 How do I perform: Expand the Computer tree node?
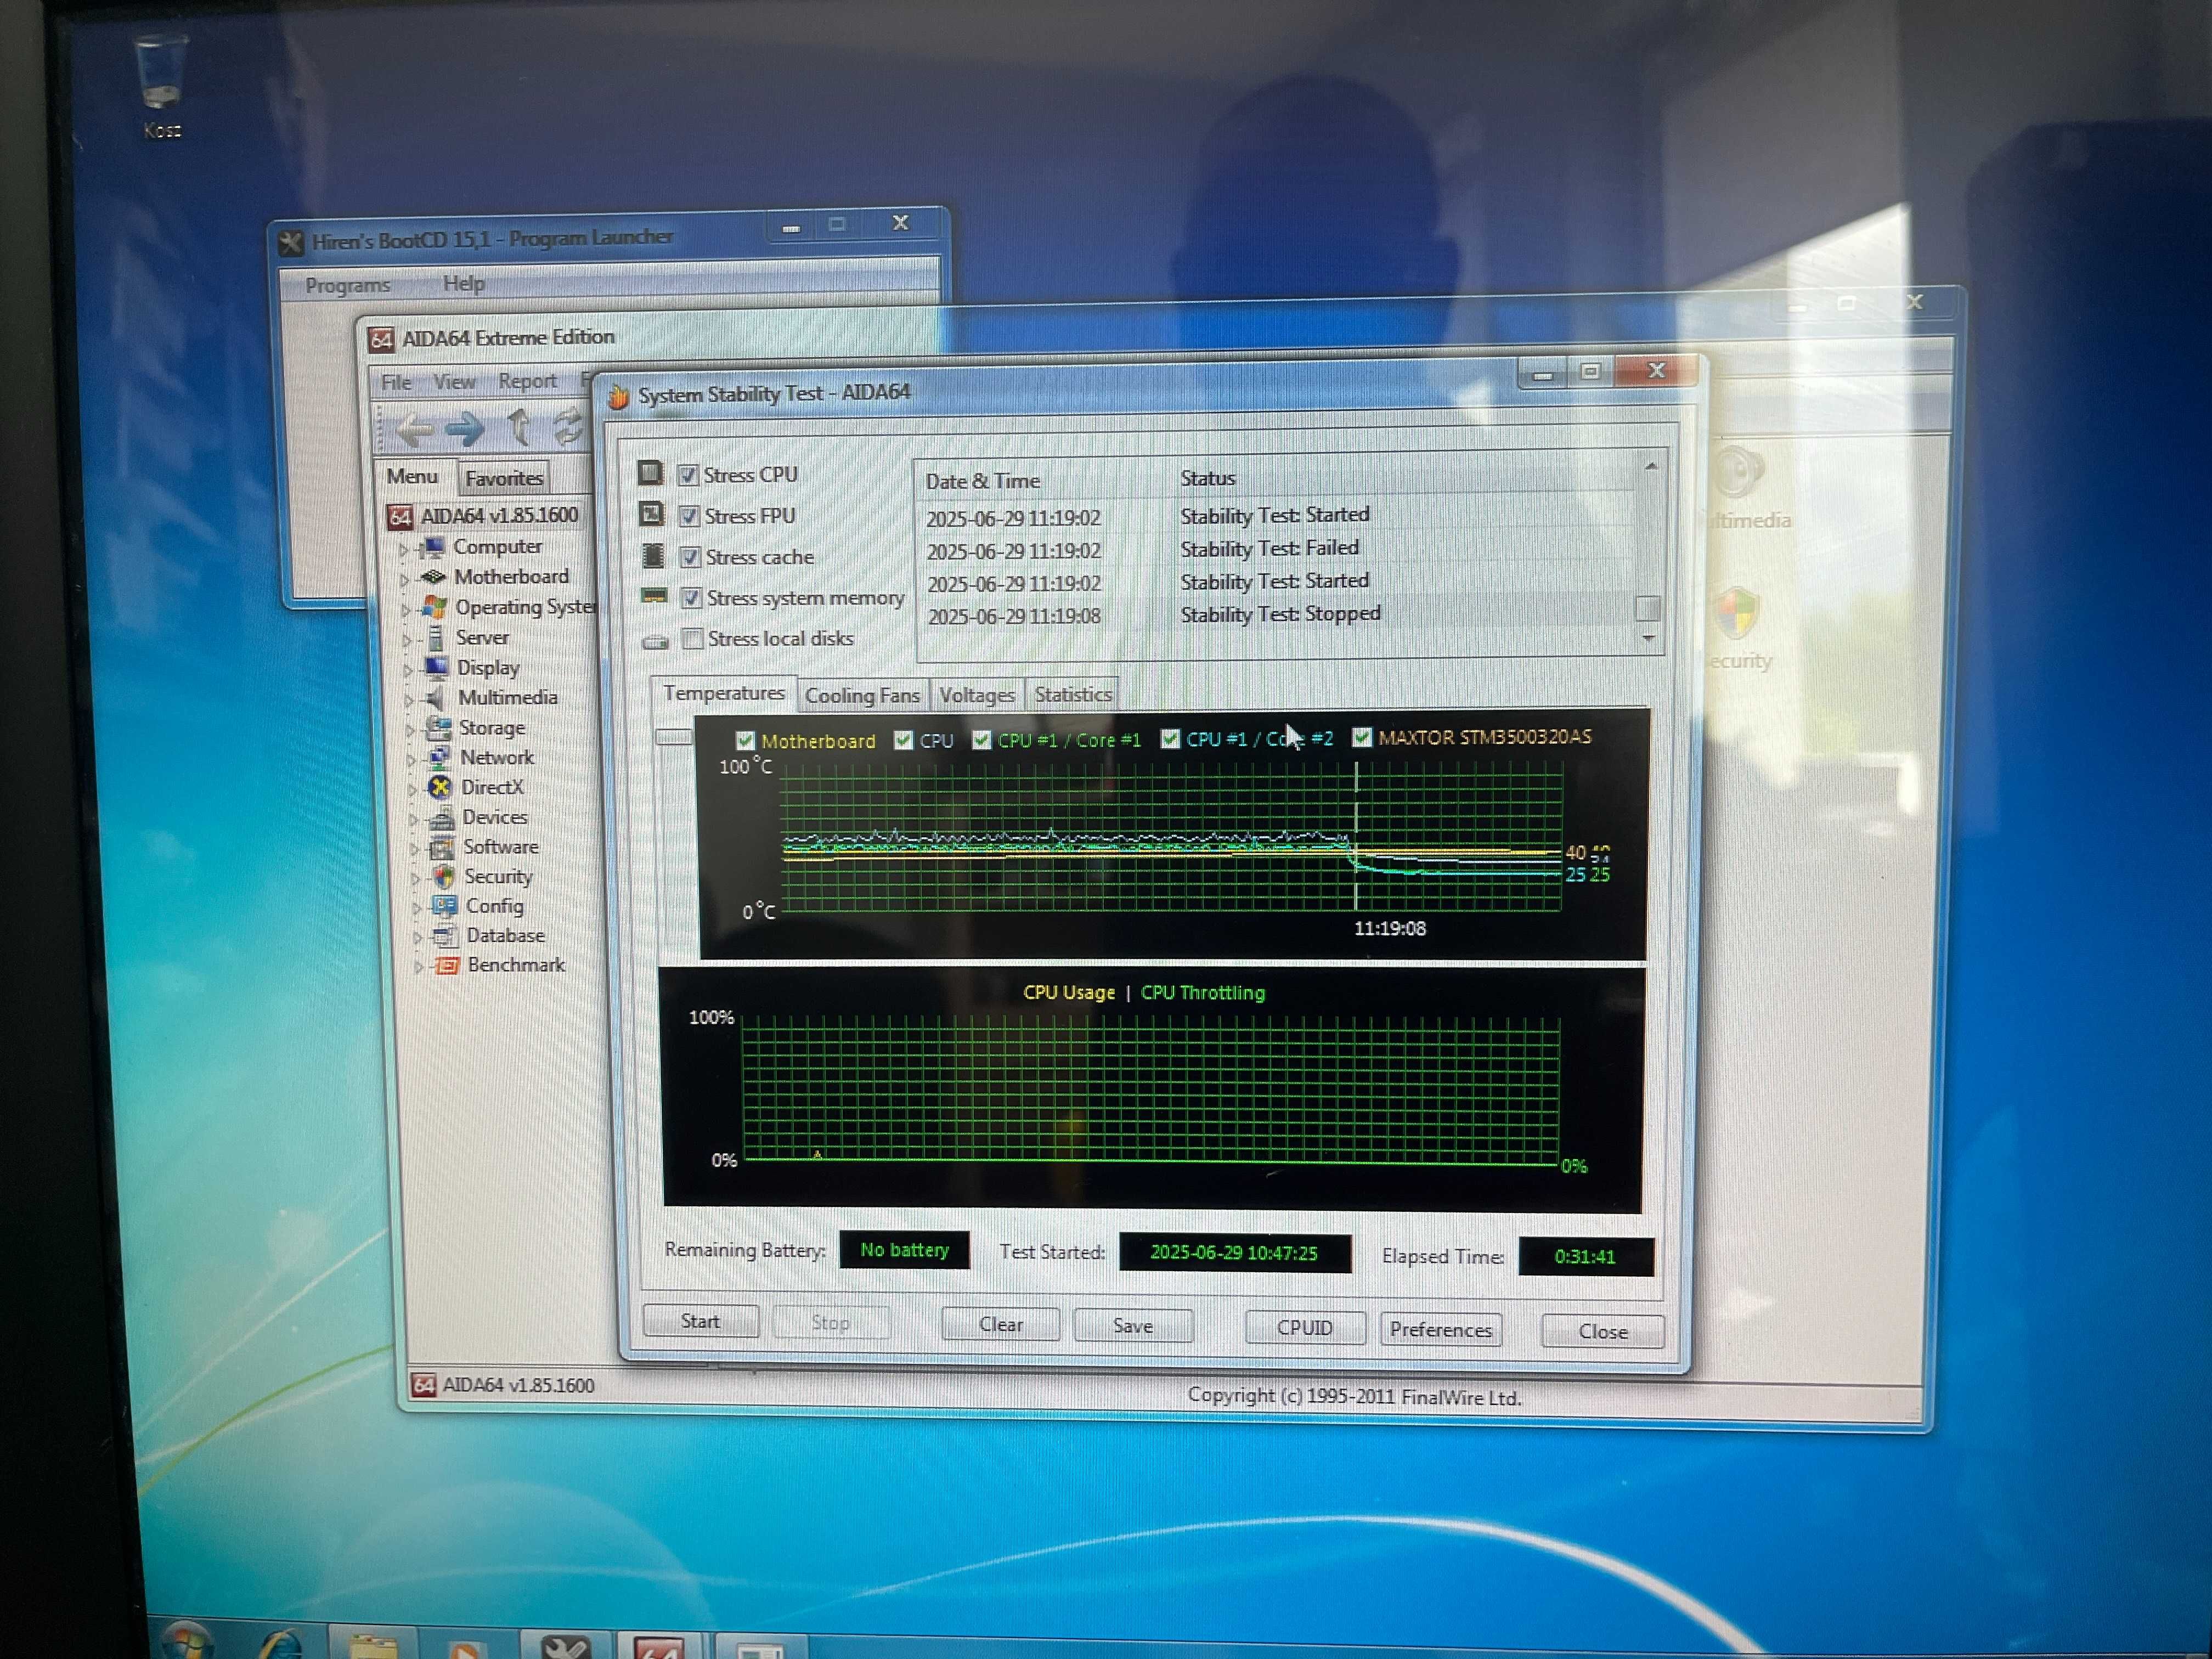point(404,549)
